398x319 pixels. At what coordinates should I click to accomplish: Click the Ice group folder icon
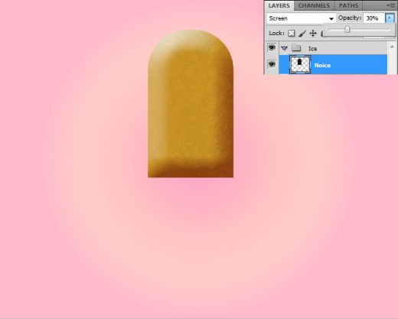tap(296, 47)
